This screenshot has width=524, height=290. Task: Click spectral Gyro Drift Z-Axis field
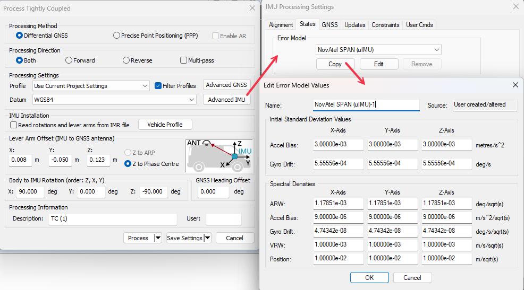446,231
